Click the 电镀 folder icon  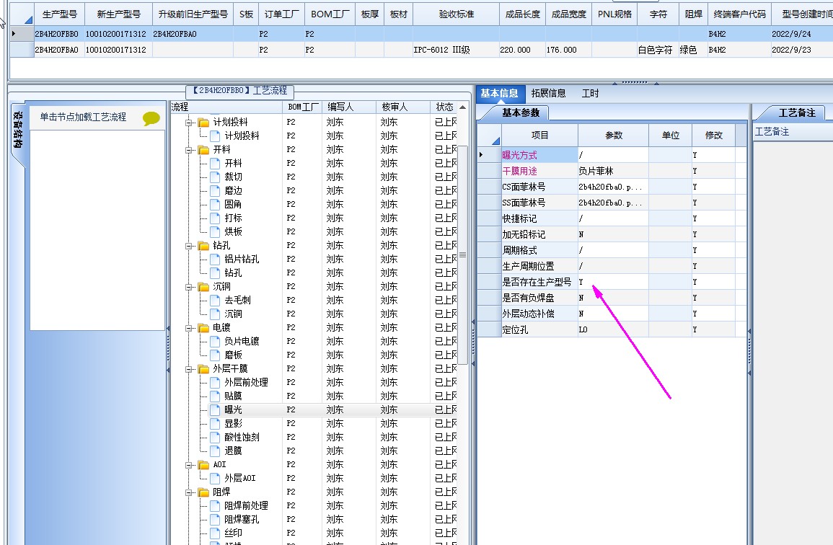click(203, 328)
